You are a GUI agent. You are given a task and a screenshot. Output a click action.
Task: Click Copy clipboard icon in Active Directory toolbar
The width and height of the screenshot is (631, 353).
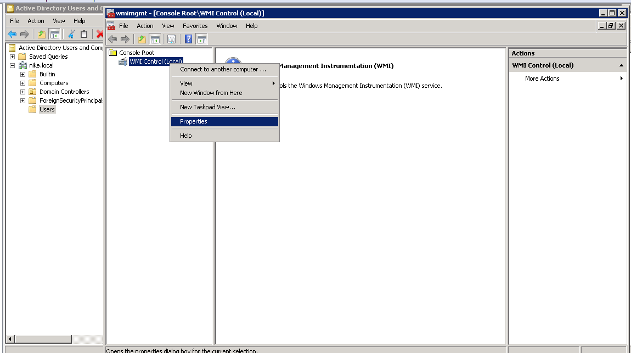tap(84, 34)
